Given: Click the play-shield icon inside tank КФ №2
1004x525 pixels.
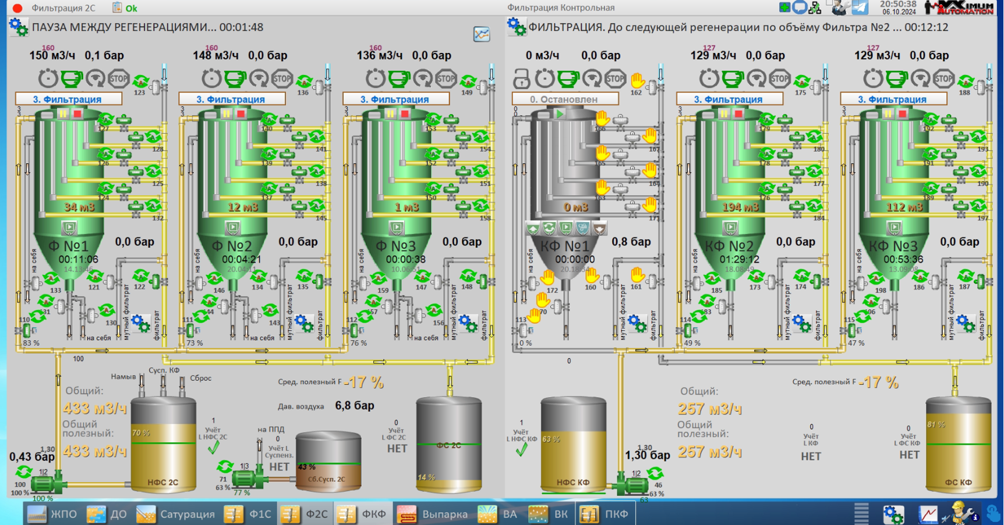Looking at the screenshot, I should click(x=730, y=227).
